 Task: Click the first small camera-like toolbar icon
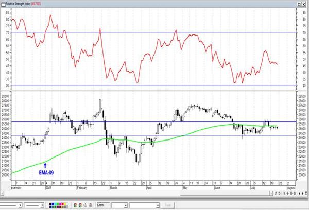click(x=85, y=205)
